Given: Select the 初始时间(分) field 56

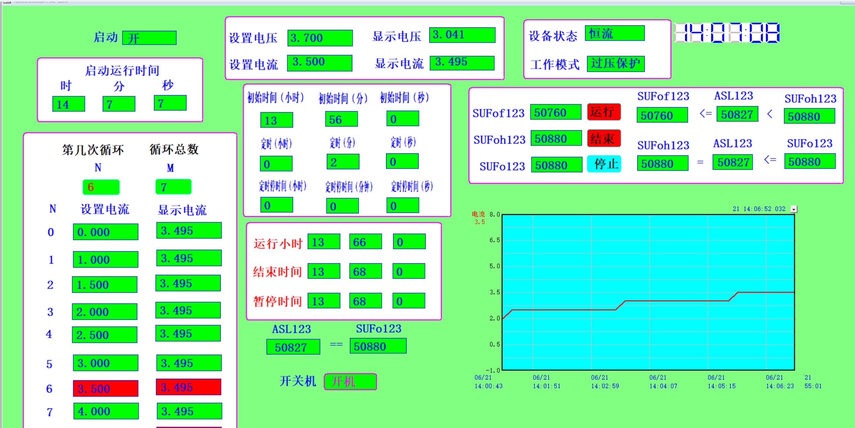Looking at the screenshot, I should pos(342,119).
